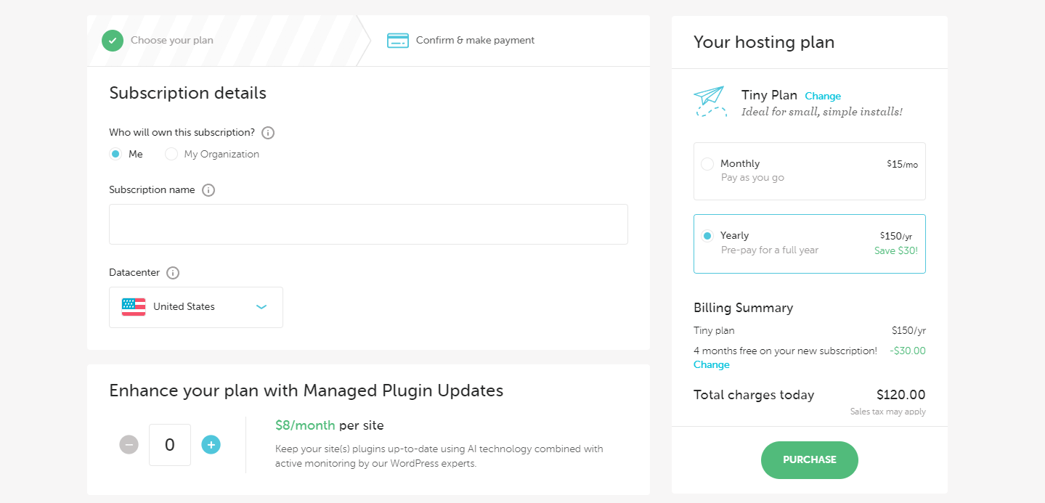Focus the Subscription name text field
This screenshot has height=503, width=1045.
point(368,224)
